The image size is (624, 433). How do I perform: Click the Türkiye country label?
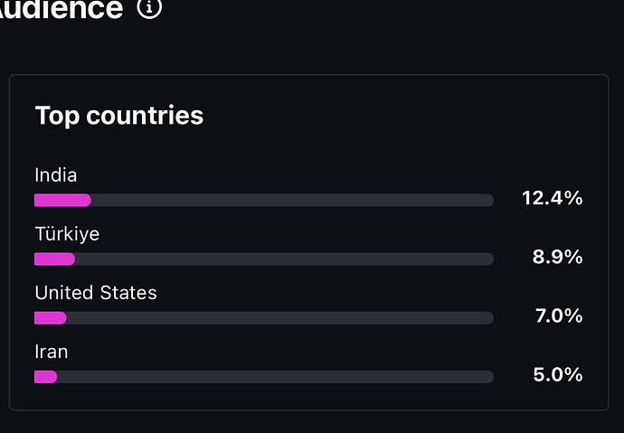point(67,234)
